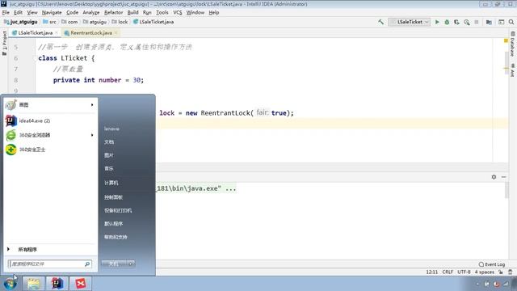This screenshot has width=517, height=291.
Task: Switch to IntelliJ IDEA taskbar icon
Action: [x=57, y=284]
